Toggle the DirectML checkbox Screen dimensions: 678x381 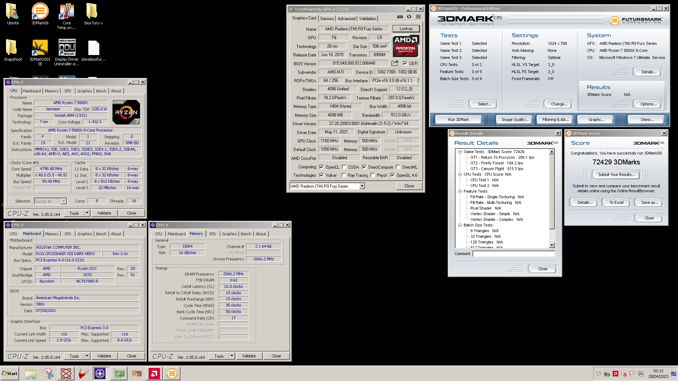(x=398, y=167)
